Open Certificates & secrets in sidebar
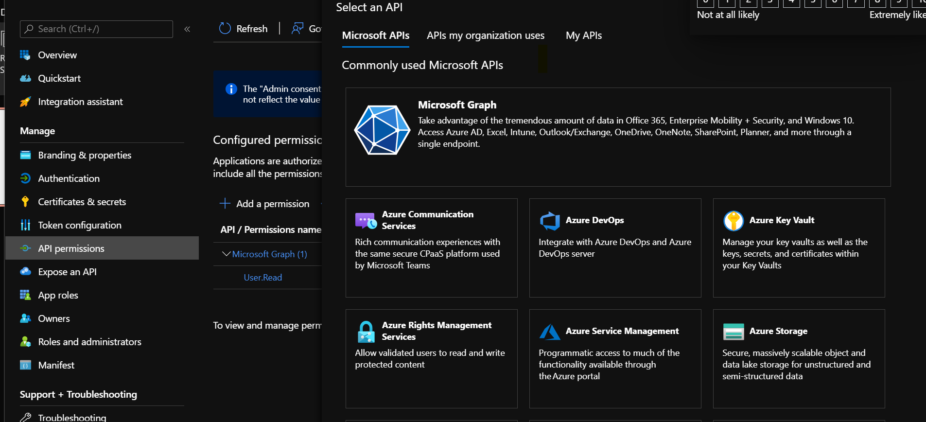 coord(82,202)
